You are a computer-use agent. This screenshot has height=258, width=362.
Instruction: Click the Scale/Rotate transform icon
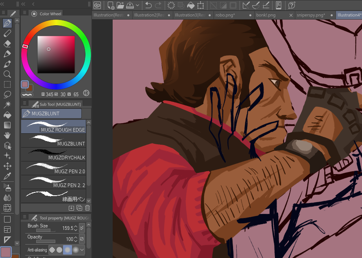pyautogui.click(x=201, y=5)
